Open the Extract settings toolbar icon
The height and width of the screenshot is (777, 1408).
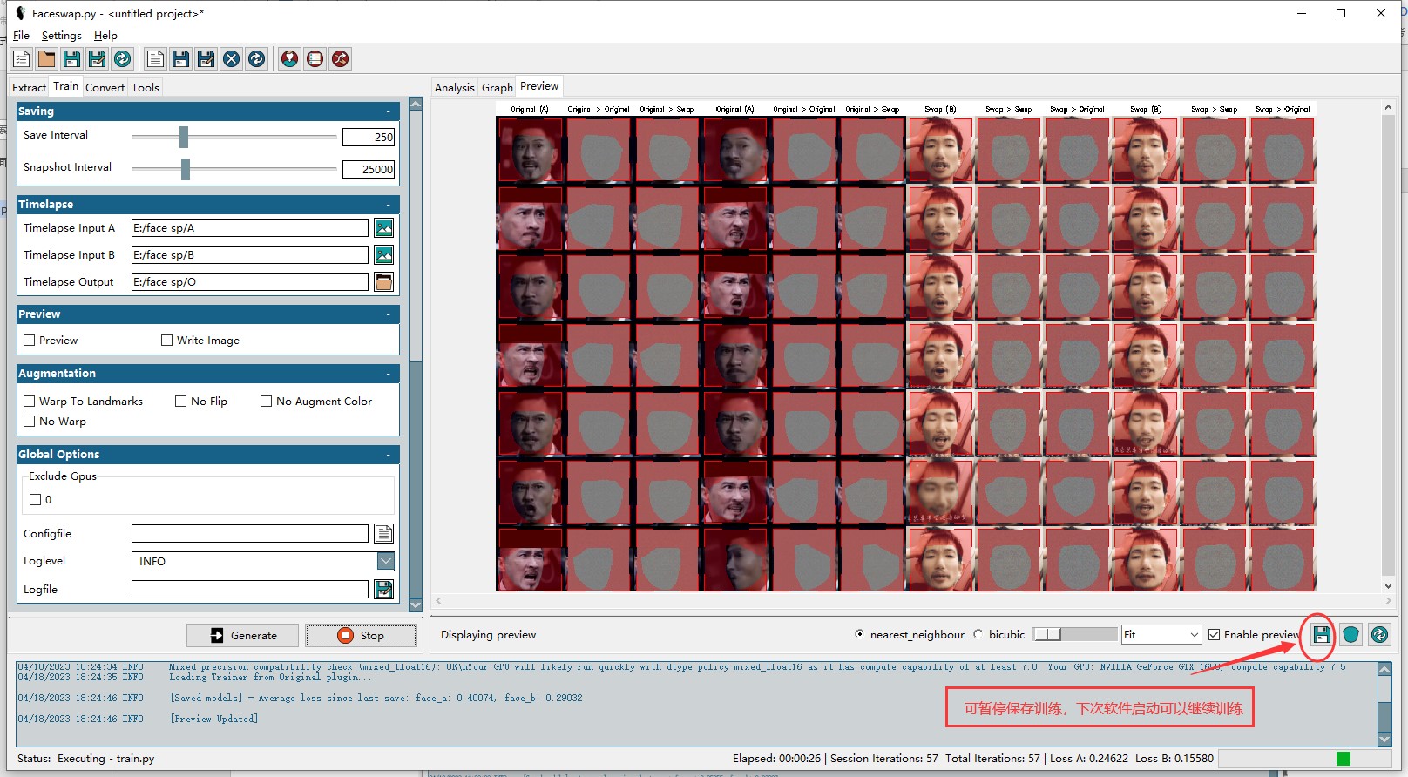[289, 59]
